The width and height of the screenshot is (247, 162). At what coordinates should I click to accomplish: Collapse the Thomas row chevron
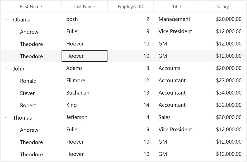point(5,118)
